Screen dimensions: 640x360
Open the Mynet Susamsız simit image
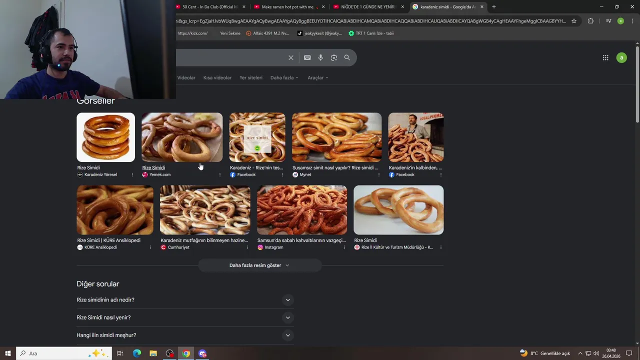(336, 137)
